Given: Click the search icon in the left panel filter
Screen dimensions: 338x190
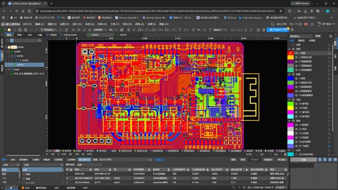Looking at the screenshot, I should pyautogui.click(x=7, y=41).
